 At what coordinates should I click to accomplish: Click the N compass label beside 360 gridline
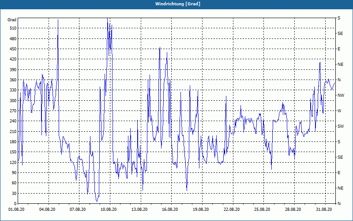339,80
